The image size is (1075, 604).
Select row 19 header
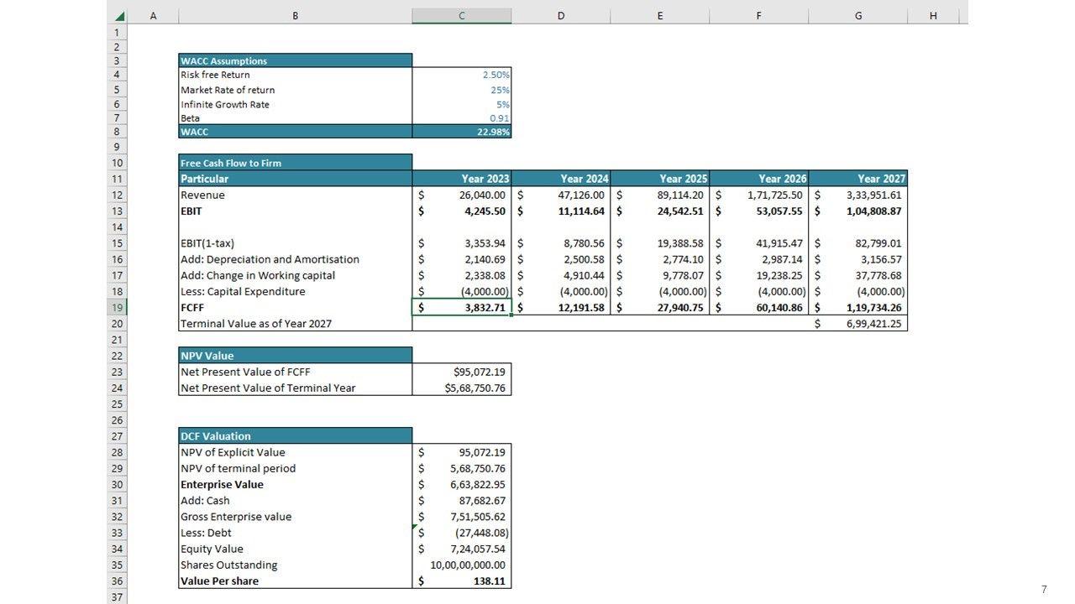[x=117, y=308]
